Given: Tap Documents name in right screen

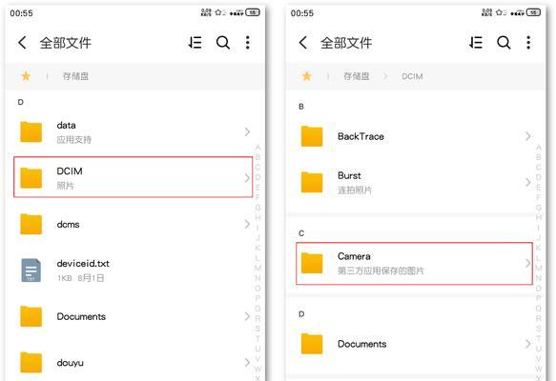Looking at the screenshot, I should point(362,344).
